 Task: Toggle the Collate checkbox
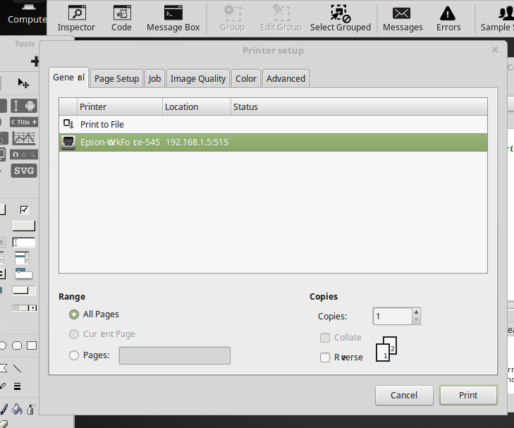[x=325, y=338]
